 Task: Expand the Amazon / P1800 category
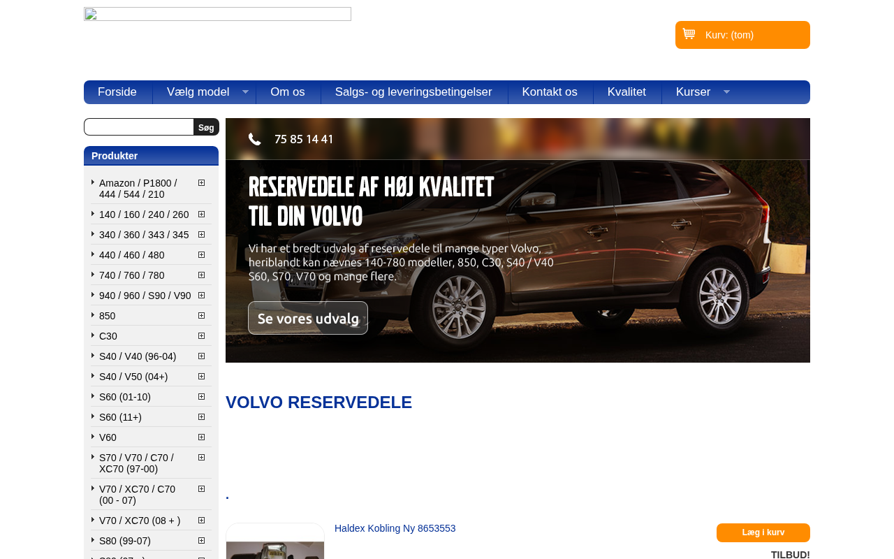[201, 183]
